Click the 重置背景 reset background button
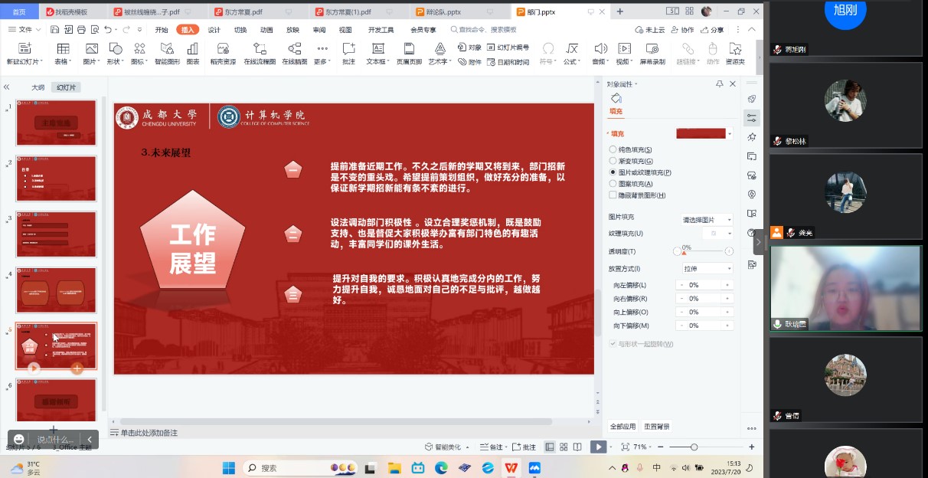 tap(656, 427)
